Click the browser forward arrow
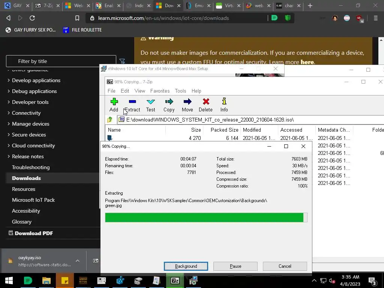Screen dimensions: 384x288 click(20, 18)
